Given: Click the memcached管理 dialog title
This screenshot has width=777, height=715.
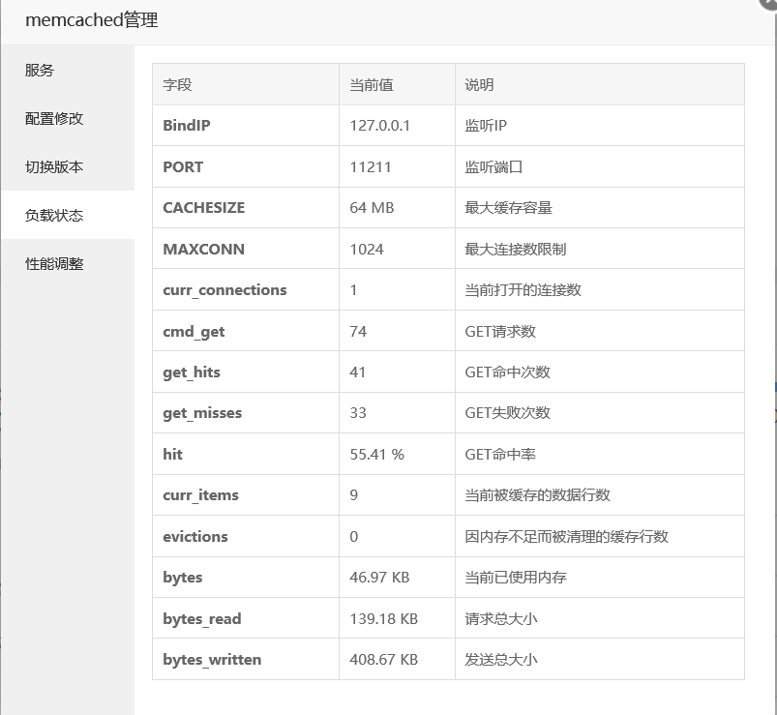Looking at the screenshot, I should [x=92, y=20].
